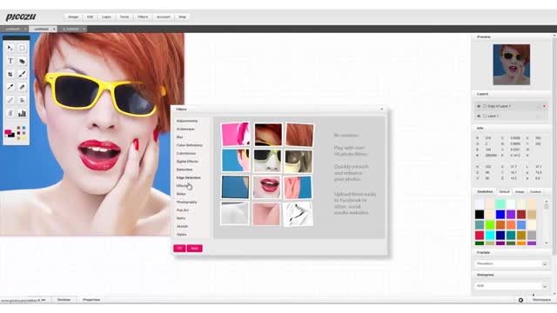Viewport: 557px width, 313px height.
Task: Switch to the Custom swatches tab
Action: tap(535, 192)
